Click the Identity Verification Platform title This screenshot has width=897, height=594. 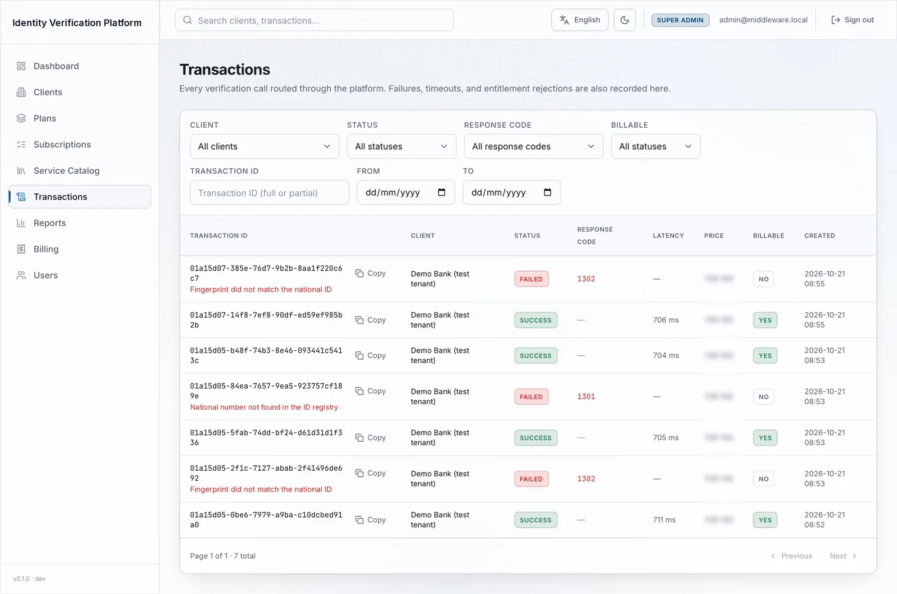(77, 23)
